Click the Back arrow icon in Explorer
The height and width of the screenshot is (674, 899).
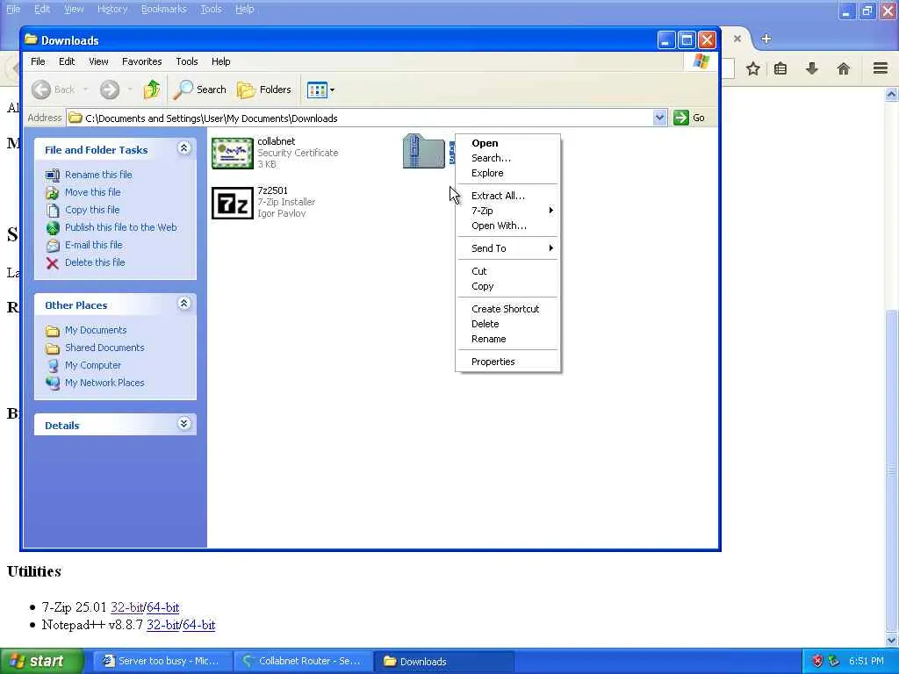pos(41,90)
